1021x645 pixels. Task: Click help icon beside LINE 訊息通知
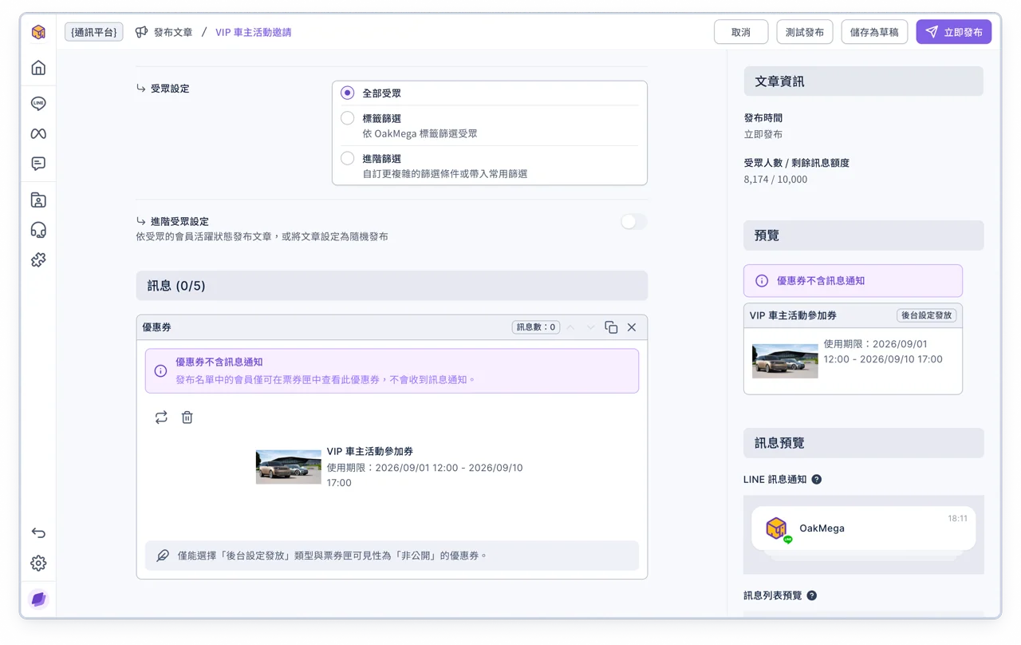pos(816,480)
